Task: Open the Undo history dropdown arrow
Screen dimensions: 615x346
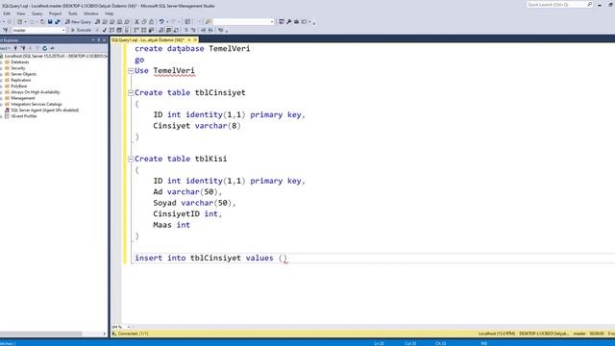Action: coord(167,21)
